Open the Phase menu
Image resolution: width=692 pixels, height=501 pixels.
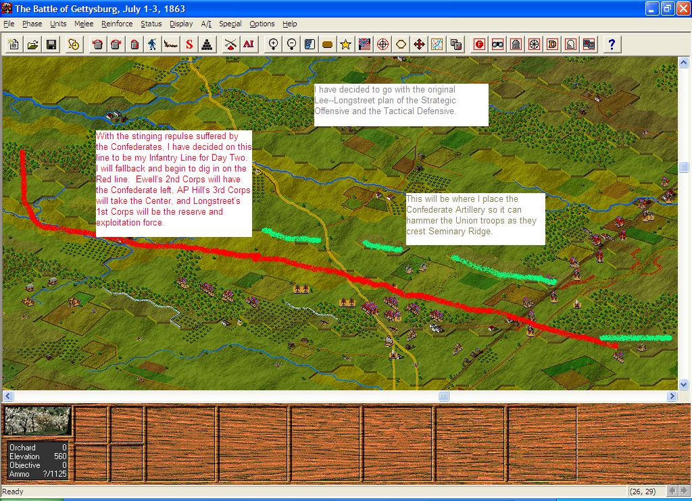point(32,24)
